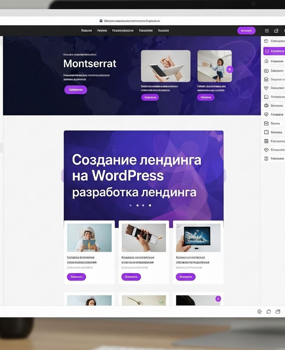The height and width of the screenshot is (350, 285).
Task: Open the longest, third item of the dark navigation menu
Action: tap(123, 30)
